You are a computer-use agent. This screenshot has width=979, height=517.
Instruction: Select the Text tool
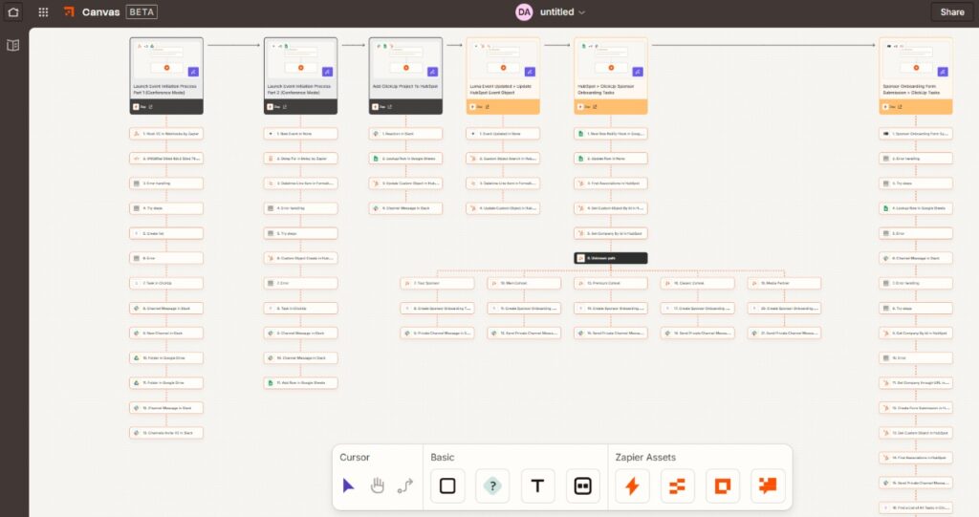(537, 485)
